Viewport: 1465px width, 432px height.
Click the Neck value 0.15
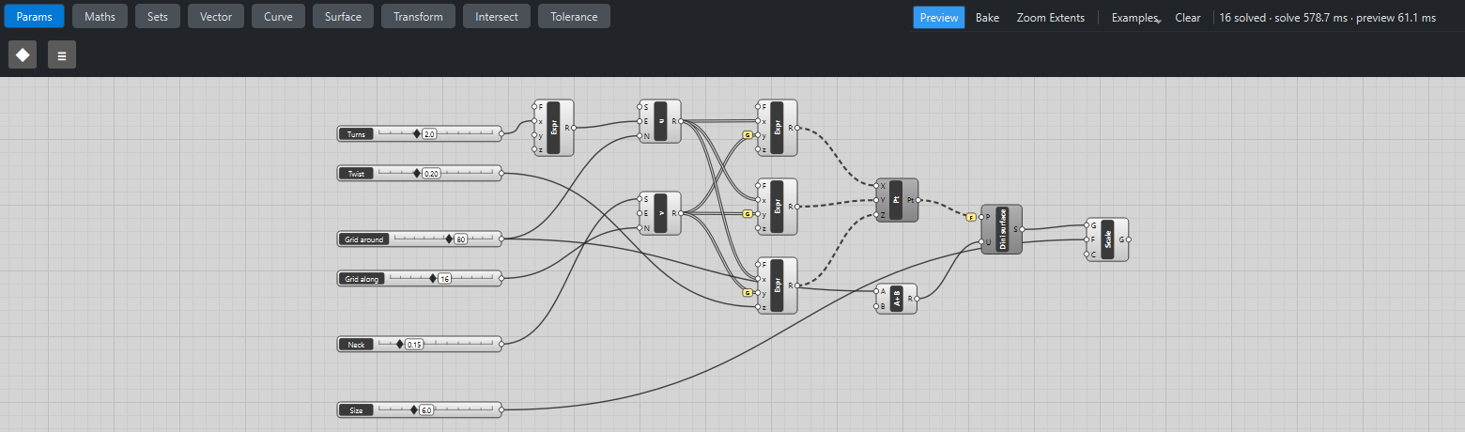[x=414, y=345]
